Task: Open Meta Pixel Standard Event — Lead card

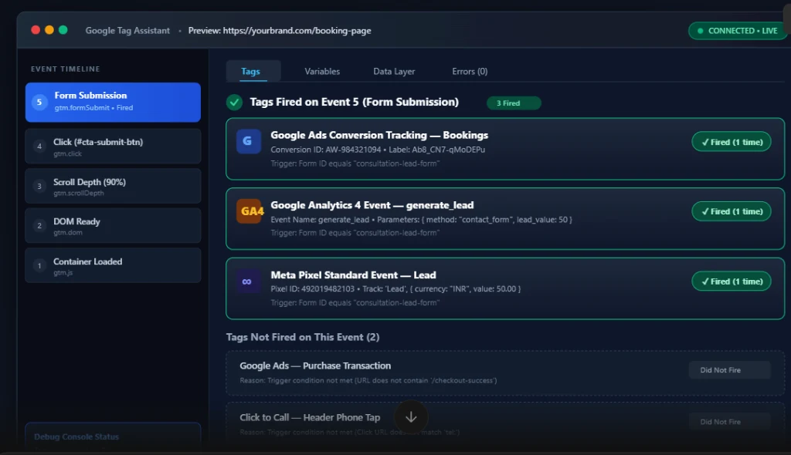Action: [x=505, y=288]
